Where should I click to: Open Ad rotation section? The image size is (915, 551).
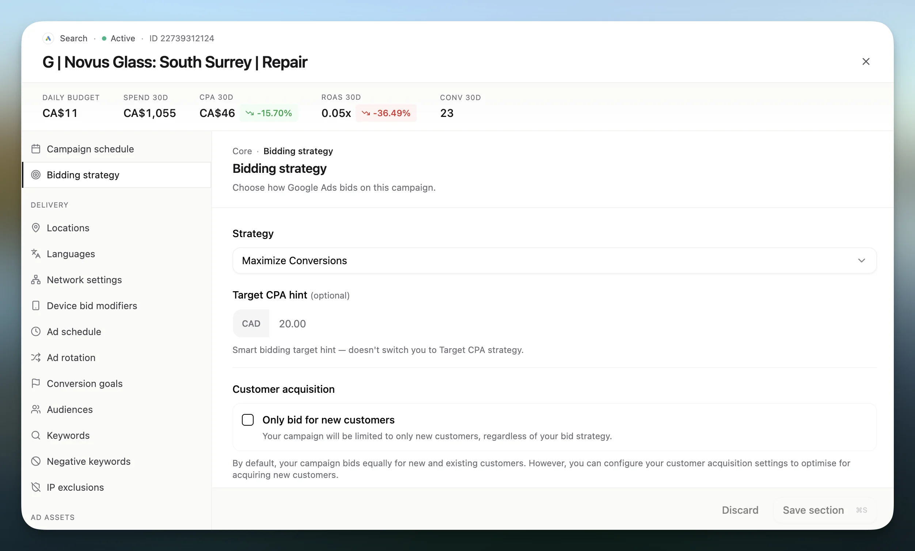click(x=117, y=358)
